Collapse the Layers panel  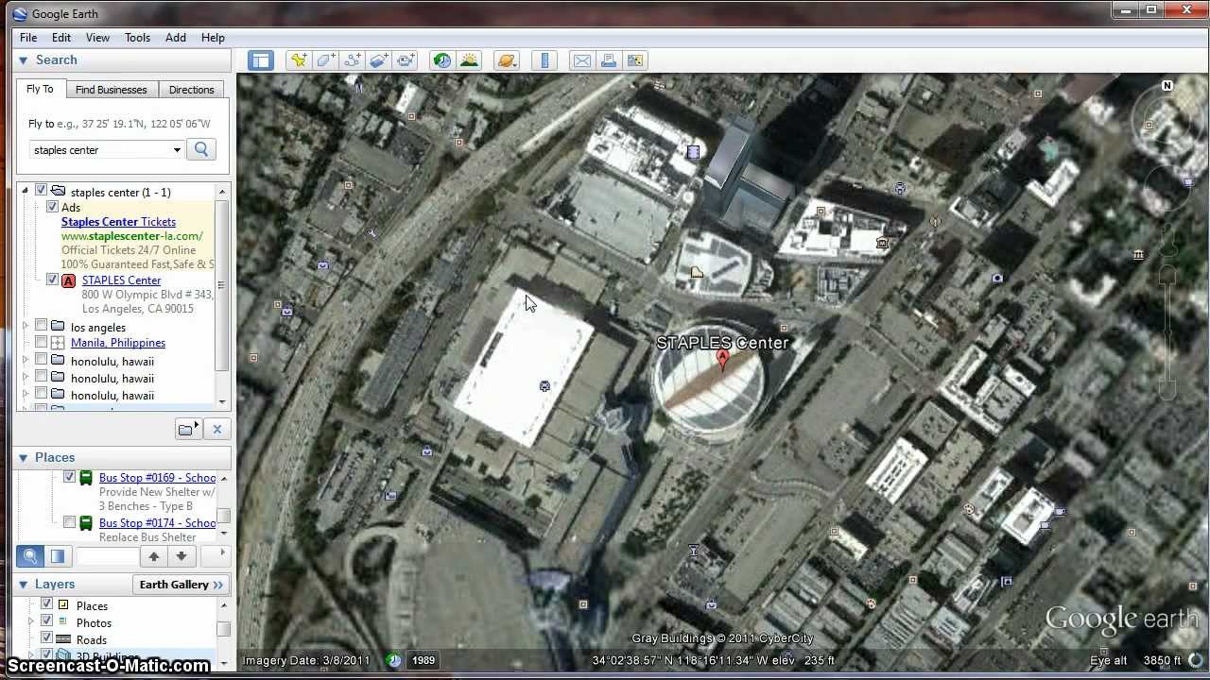point(23,585)
